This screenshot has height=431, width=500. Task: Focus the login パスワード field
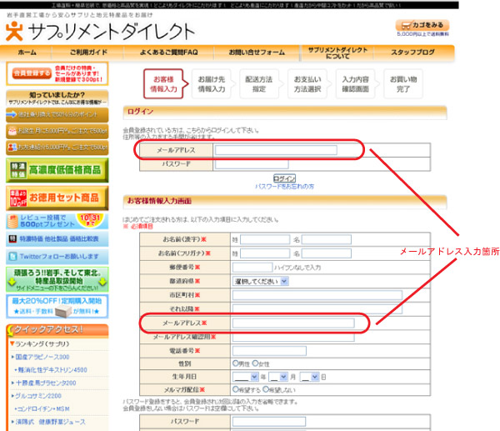(252, 164)
